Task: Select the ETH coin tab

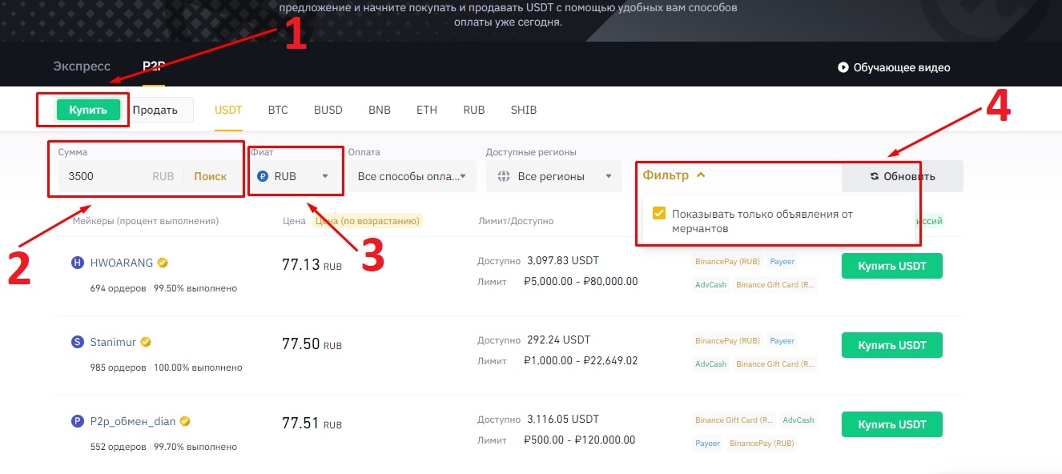Action: point(427,110)
